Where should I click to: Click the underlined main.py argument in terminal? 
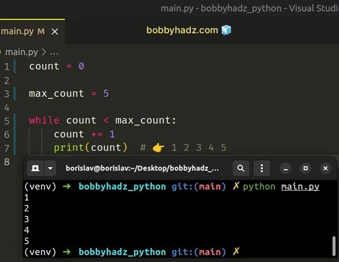tap(300, 187)
